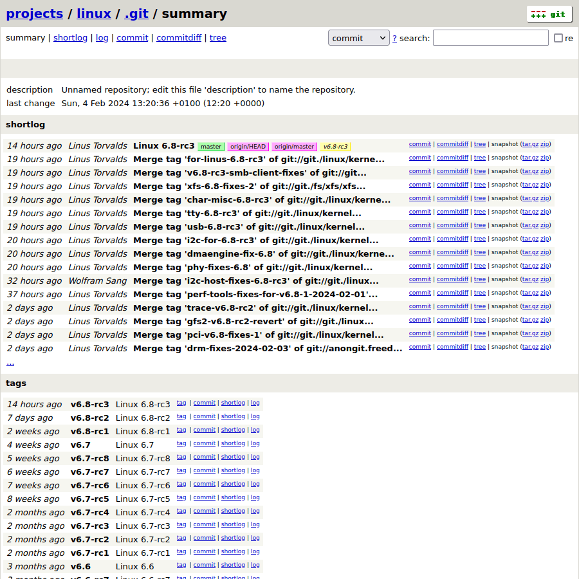Open 'tag' link for v6.8-rc3

pos(181,403)
